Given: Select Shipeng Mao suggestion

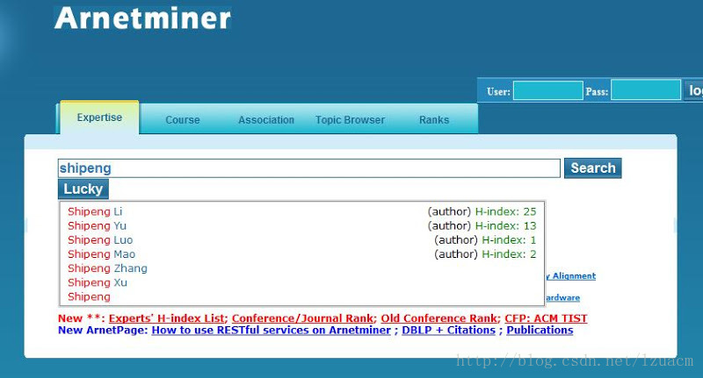Looking at the screenshot, I should point(302,254).
